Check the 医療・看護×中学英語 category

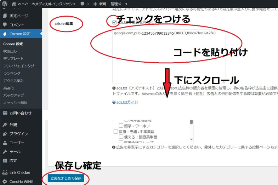[116, 131]
